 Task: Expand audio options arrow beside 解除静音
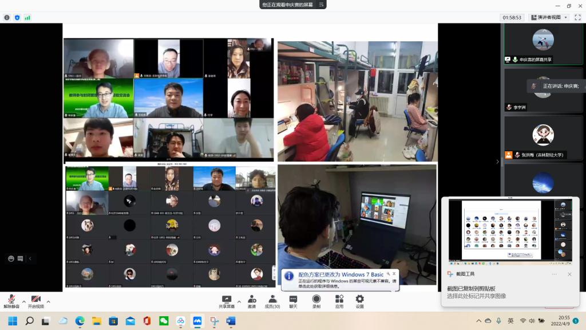pyautogui.click(x=24, y=301)
